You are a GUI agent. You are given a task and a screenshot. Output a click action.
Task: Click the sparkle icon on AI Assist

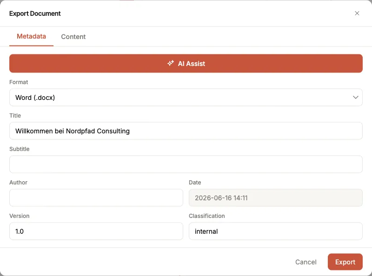point(171,63)
